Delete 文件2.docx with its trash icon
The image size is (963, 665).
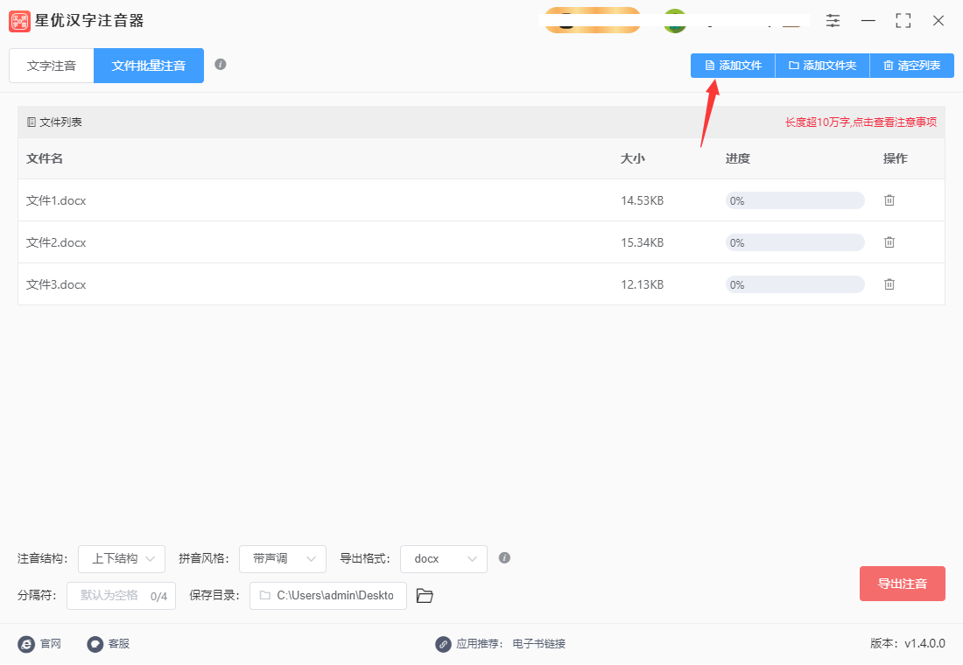pyautogui.click(x=889, y=242)
